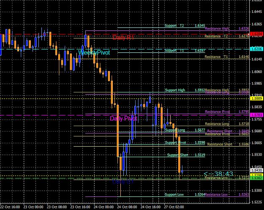
Task: Click the '24 Oct 16:00' time axis label
Action: (x=150, y=207)
